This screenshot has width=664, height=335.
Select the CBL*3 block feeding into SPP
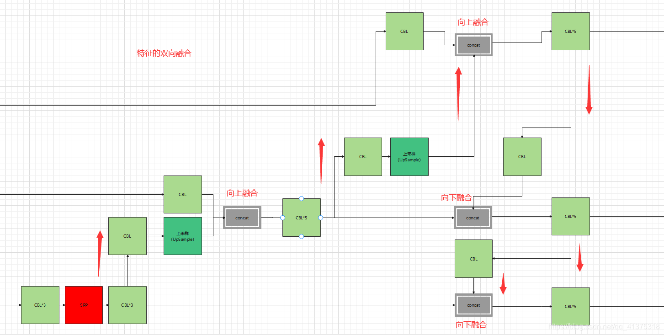40,305
